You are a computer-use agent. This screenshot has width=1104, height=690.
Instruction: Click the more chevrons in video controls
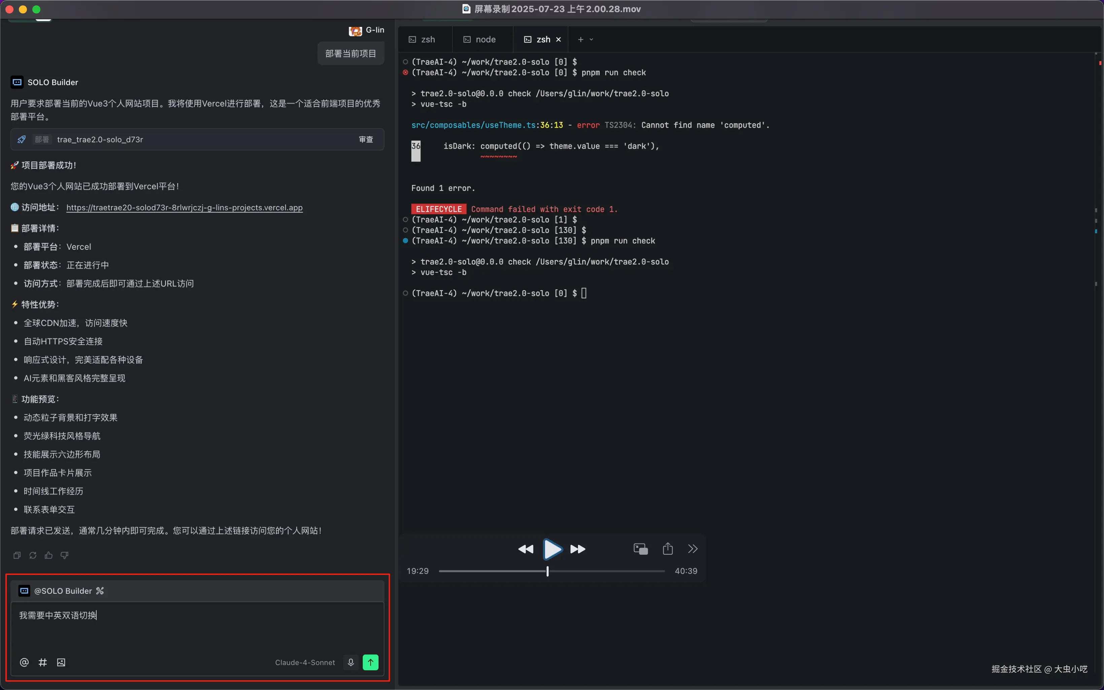pos(692,549)
